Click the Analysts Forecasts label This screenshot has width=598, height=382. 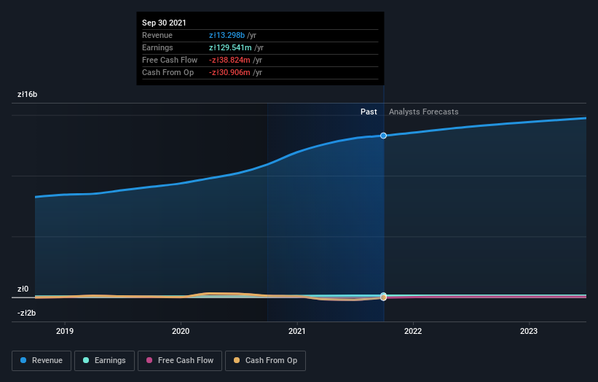[424, 112]
